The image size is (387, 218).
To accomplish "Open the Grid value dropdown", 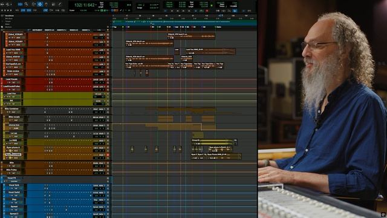I will [x=158, y=5].
